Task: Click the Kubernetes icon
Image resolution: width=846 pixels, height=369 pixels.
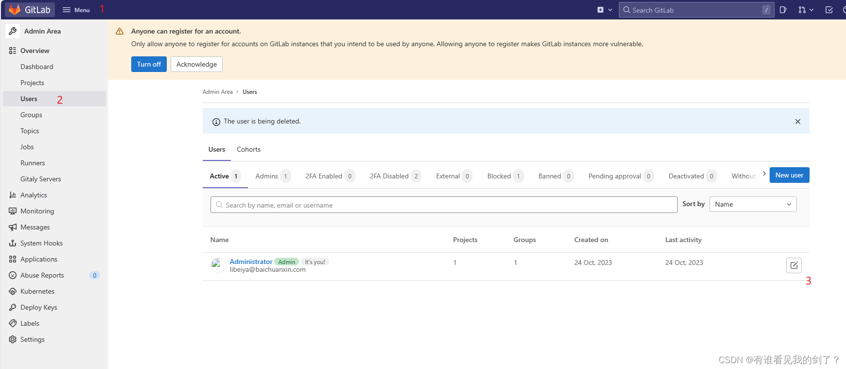Action: point(13,291)
